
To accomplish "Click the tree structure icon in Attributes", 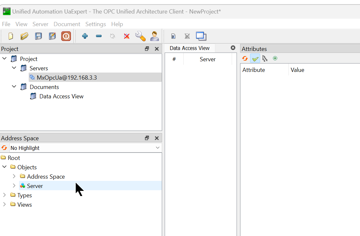I will coord(265,59).
